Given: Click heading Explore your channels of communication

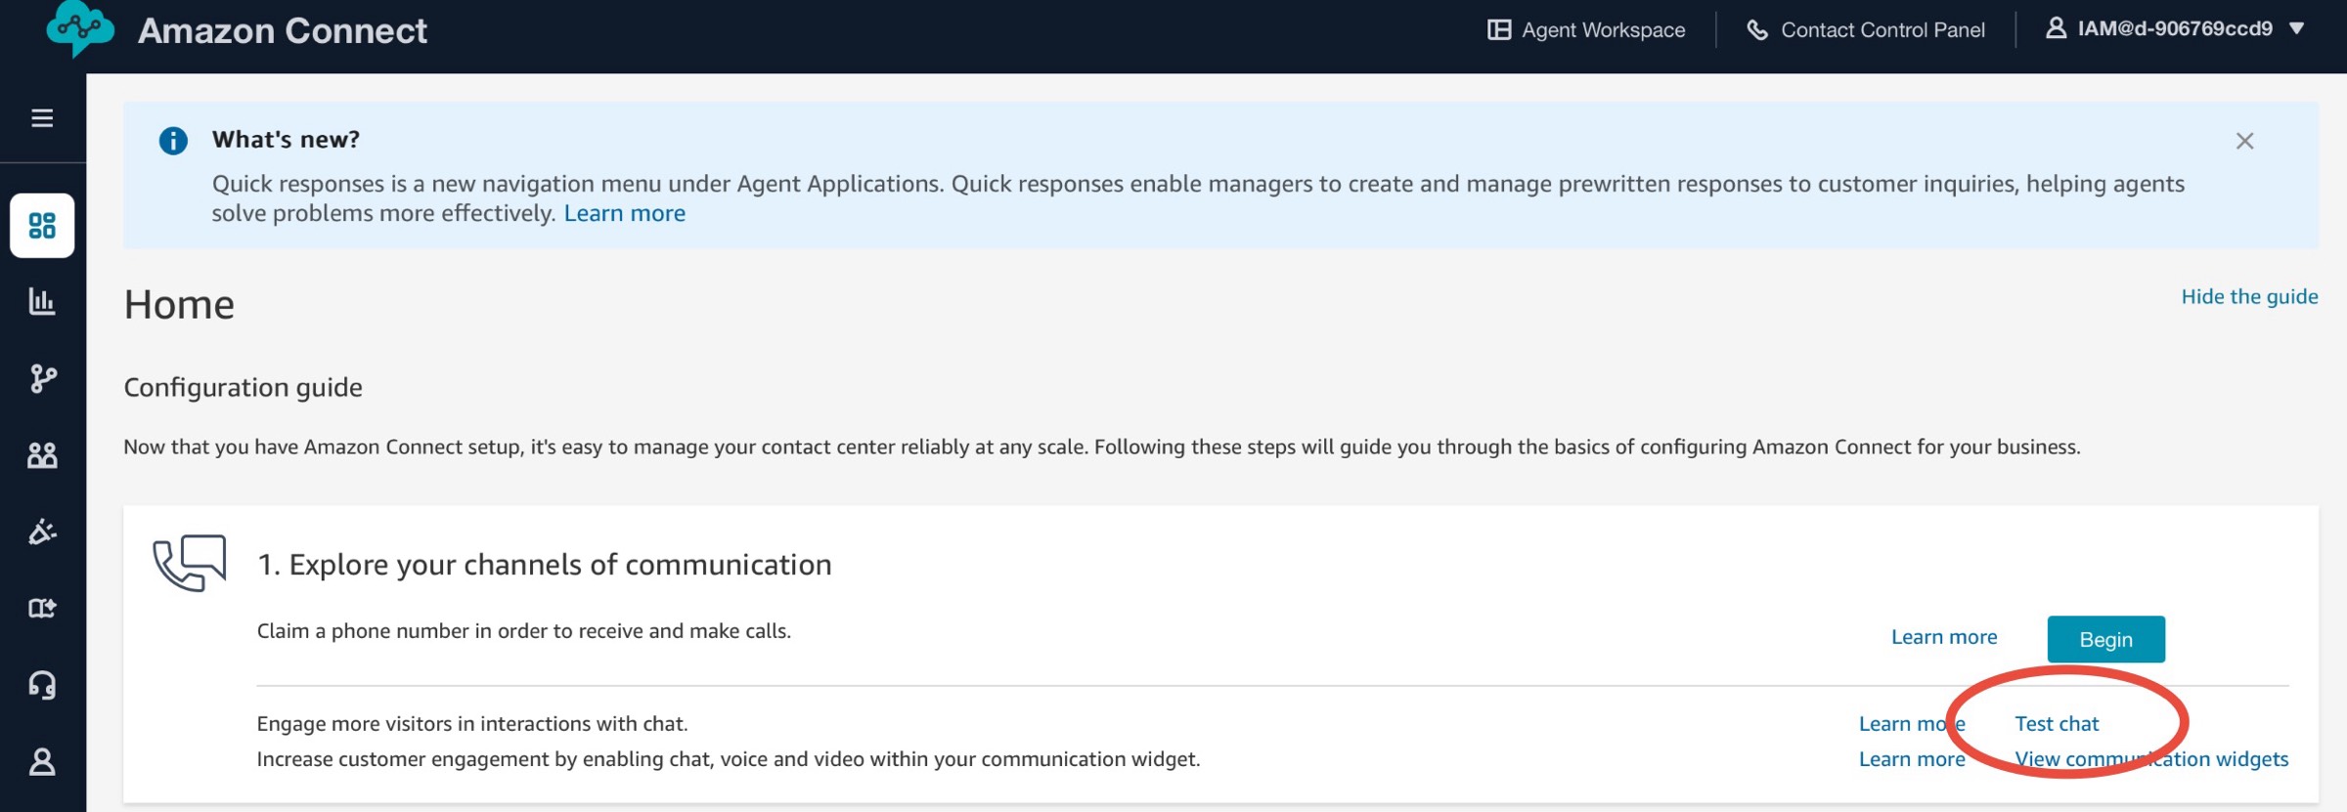Looking at the screenshot, I should click(545, 565).
